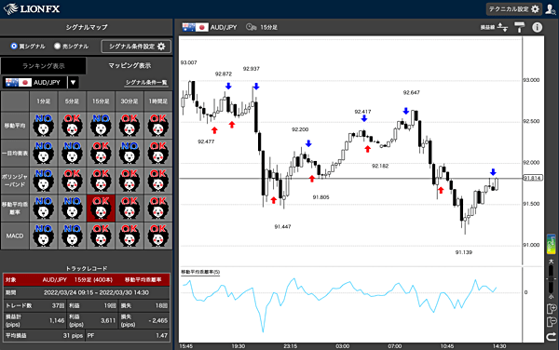This screenshot has height=350, width=559.
Task: Open AUD/JPY pair selector in chart header
Action: (210, 27)
